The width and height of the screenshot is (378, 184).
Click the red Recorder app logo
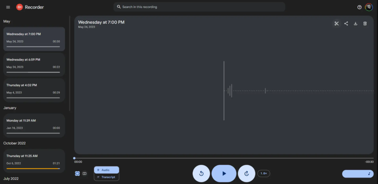point(20,7)
